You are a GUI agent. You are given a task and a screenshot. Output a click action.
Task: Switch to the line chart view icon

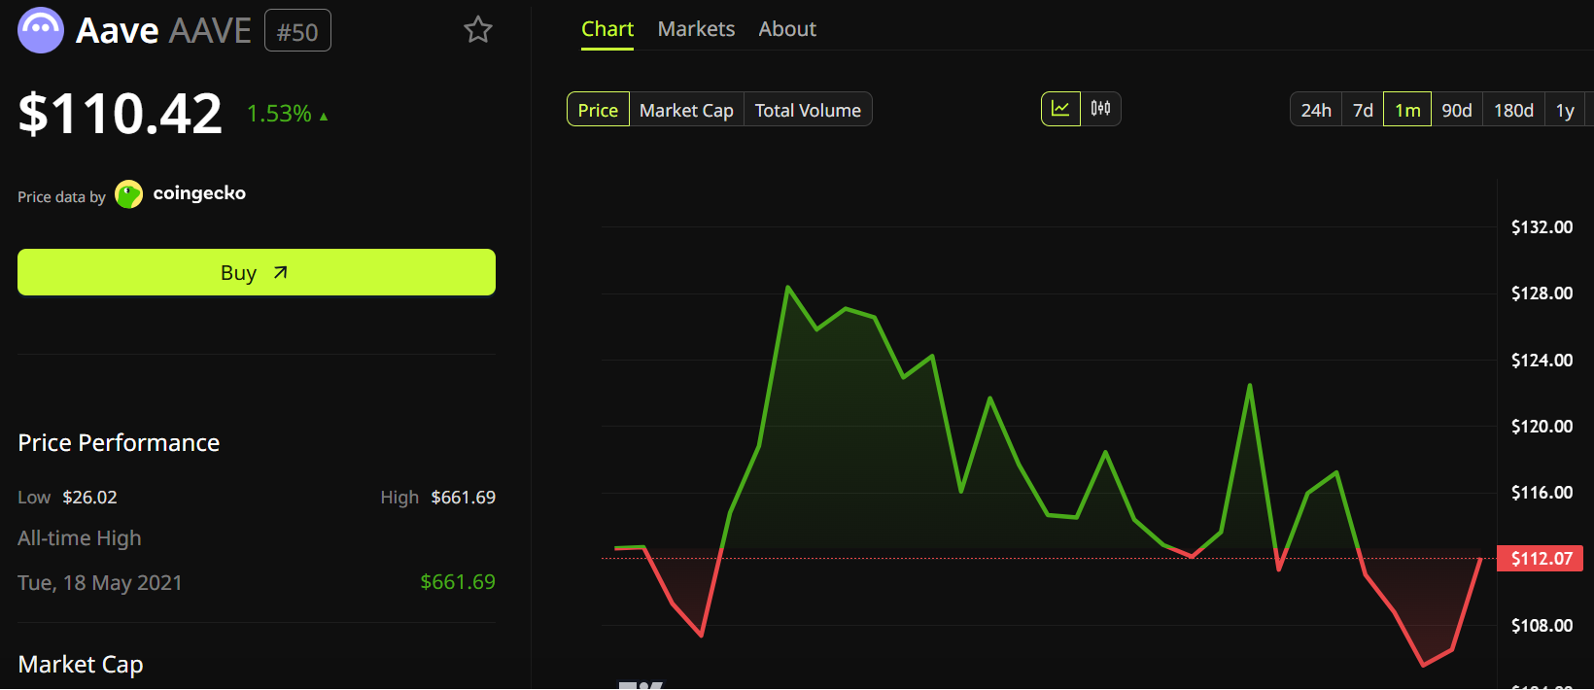1060,109
